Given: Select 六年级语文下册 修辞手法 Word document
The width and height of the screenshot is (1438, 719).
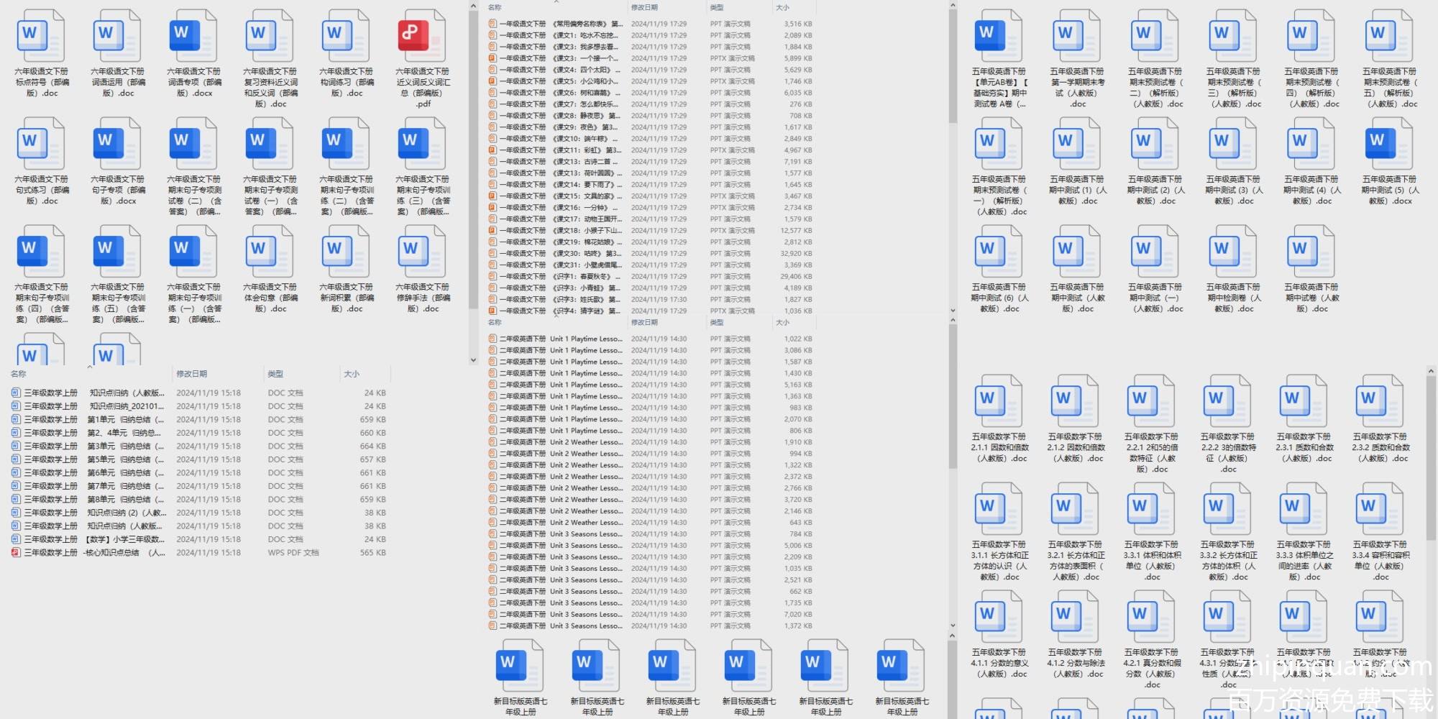Looking at the screenshot, I should [422, 253].
